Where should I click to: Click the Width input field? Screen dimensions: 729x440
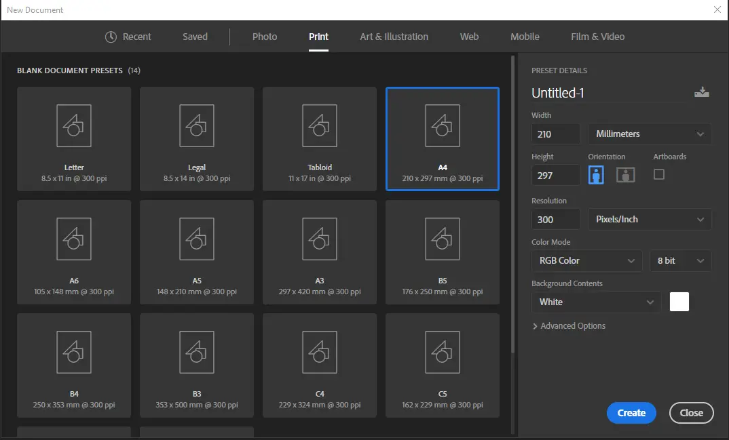pos(556,134)
